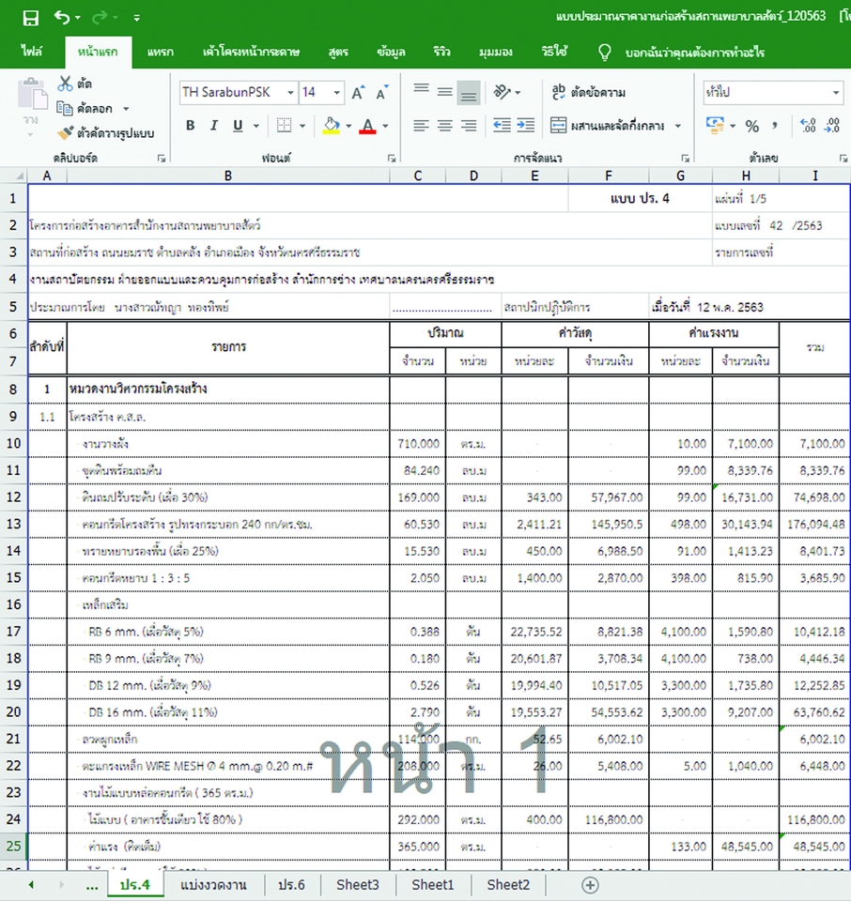This screenshot has width=851, height=901.
Task: Click the Cut scissors icon
Action: pyautogui.click(x=65, y=84)
